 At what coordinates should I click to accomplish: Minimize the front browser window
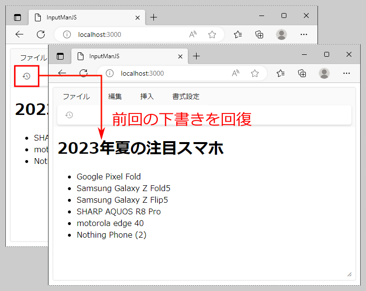coord(304,54)
